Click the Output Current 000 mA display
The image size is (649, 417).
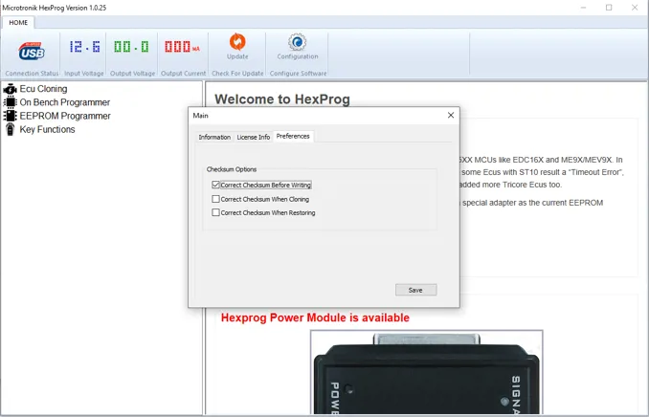pyautogui.click(x=182, y=46)
